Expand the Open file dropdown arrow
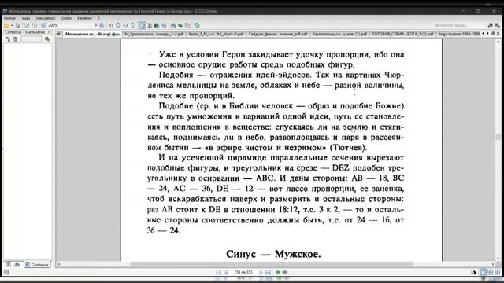The image size is (504, 283). pyautogui.click(x=12, y=25)
